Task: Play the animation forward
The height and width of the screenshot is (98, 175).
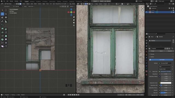Action: 74,95
